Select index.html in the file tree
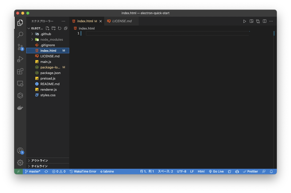The image size is (291, 193). click(x=48, y=51)
